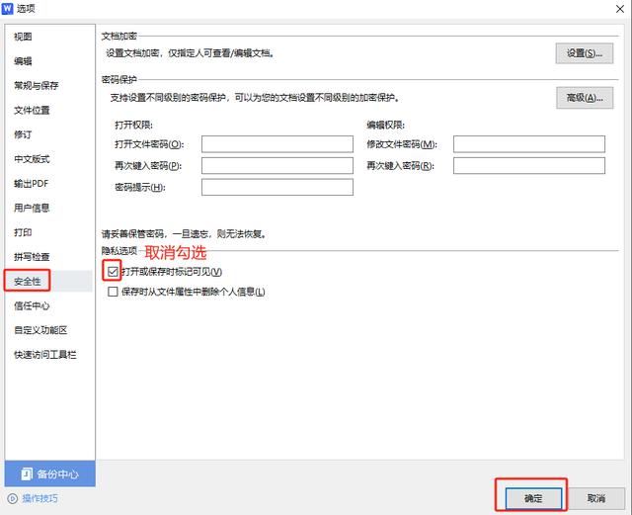Uncheck 打开或保存时标记可见 checkbox

pyautogui.click(x=114, y=271)
